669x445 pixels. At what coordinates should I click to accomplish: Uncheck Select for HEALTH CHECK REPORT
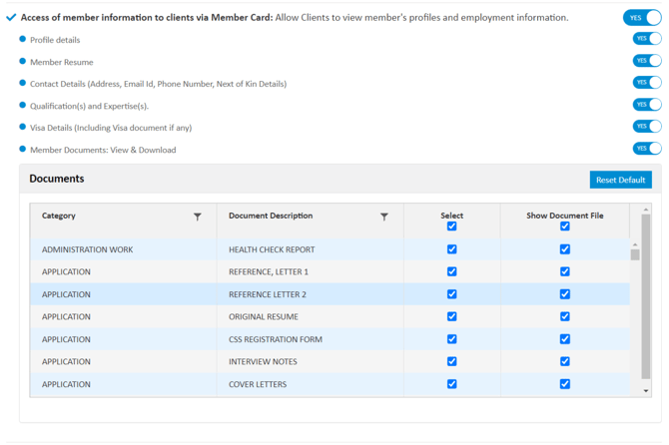tap(452, 249)
